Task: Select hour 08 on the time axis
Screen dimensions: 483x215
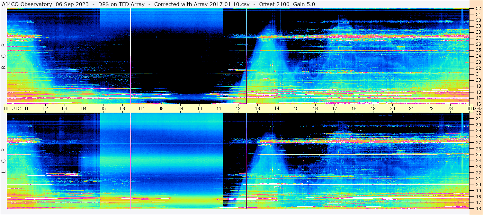Action: click(161, 109)
